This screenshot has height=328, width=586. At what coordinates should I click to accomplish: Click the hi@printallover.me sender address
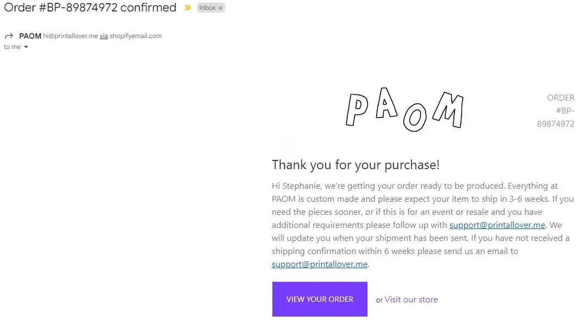tap(71, 36)
